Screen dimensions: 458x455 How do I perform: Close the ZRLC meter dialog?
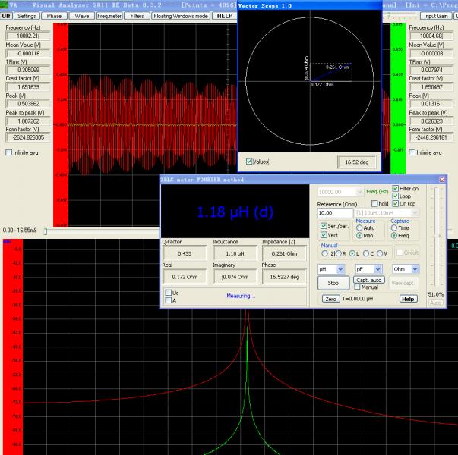[x=442, y=179]
